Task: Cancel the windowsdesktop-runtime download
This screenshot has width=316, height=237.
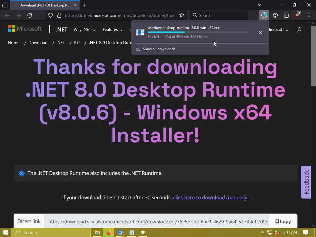Action: (x=260, y=32)
